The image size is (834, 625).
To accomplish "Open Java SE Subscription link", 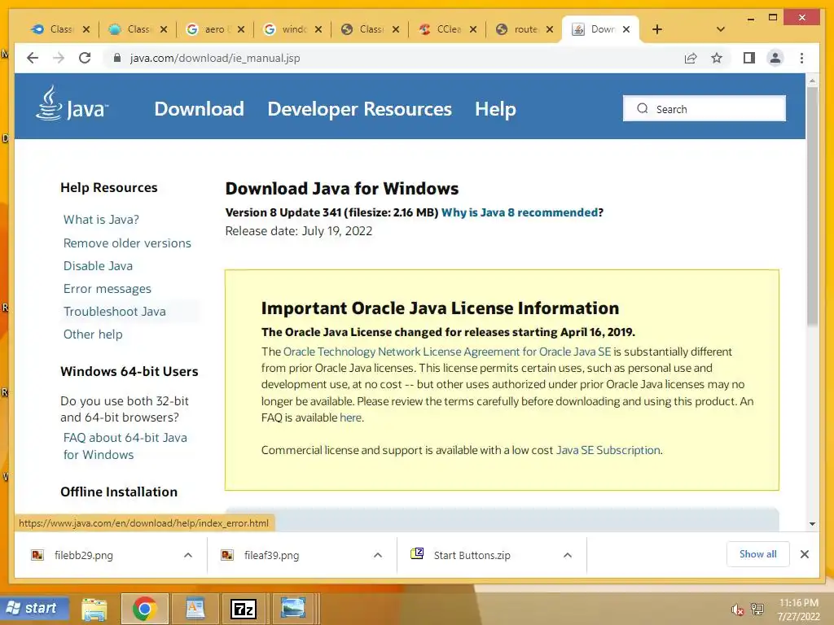I will (x=608, y=450).
